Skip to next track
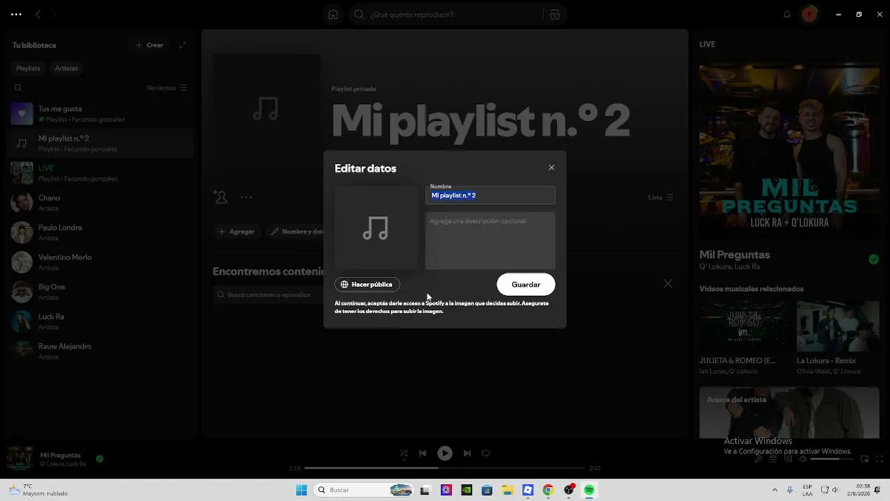Viewport: 890px width, 501px height. (467, 454)
